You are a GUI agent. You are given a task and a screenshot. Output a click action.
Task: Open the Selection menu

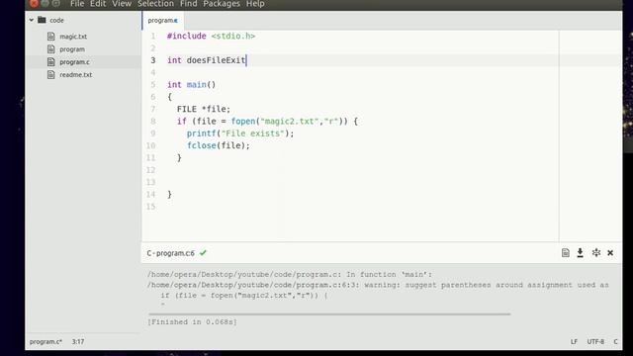point(155,4)
